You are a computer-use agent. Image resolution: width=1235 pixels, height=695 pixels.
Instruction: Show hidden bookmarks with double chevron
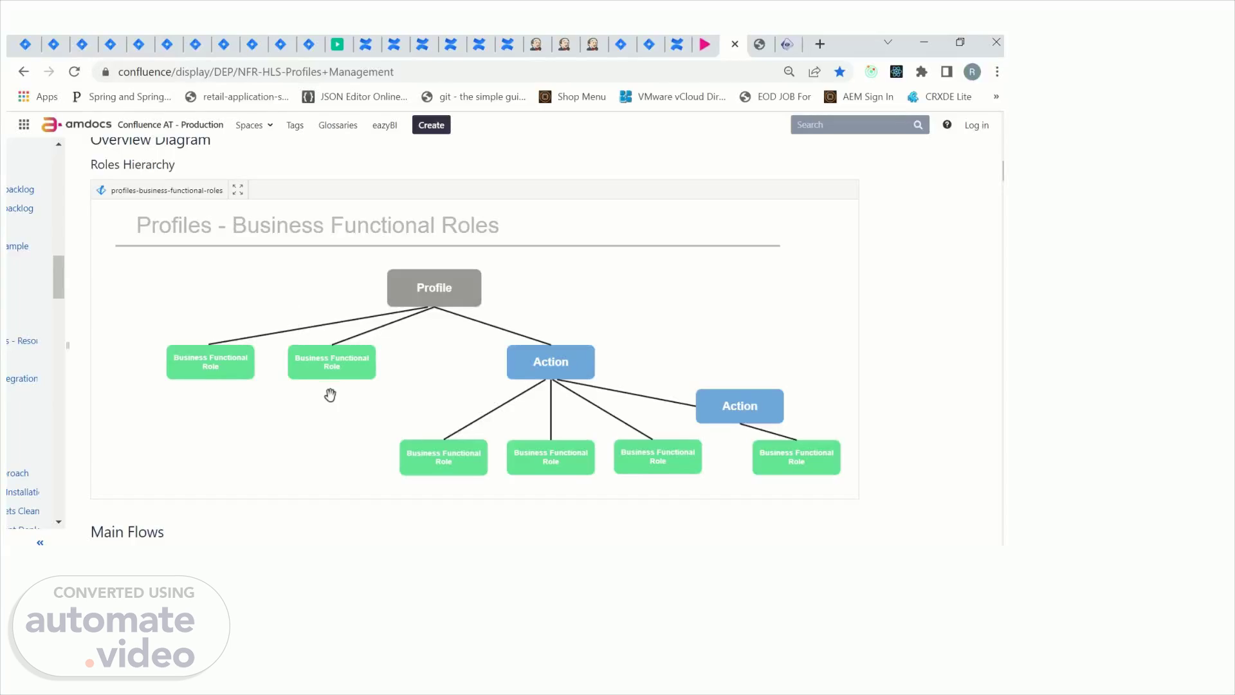(996, 97)
